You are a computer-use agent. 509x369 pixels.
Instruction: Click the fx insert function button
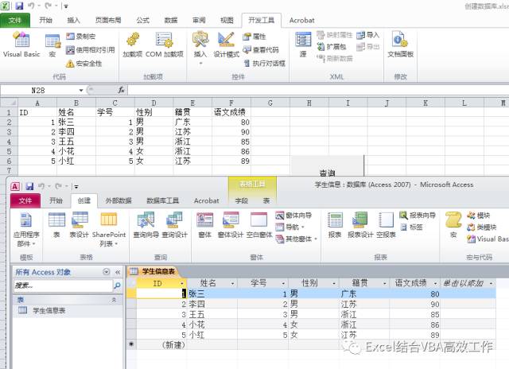(x=121, y=90)
